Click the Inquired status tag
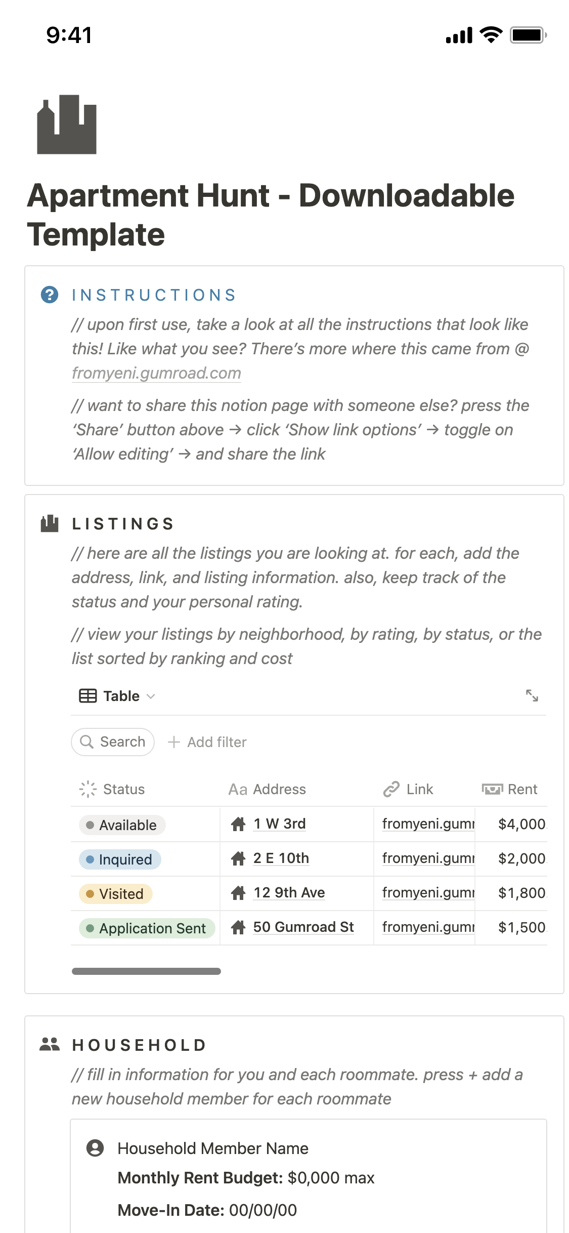The height and width of the screenshot is (1233, 569). 120,859
